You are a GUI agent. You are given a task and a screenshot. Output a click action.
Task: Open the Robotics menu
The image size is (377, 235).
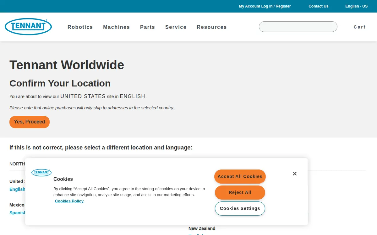80,27
